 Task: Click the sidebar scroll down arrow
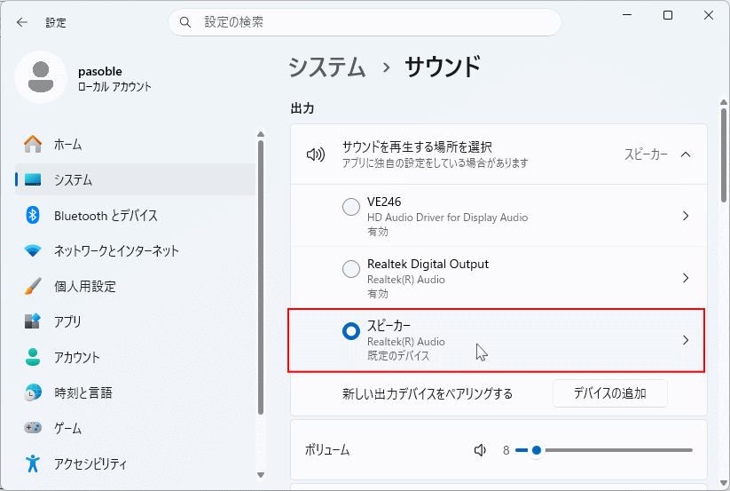point(261,475)
